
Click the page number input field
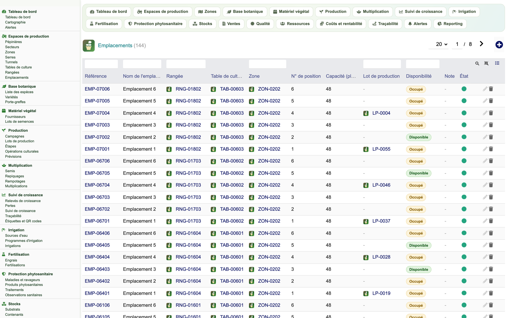pyautogui.click(x=457, y=44)
